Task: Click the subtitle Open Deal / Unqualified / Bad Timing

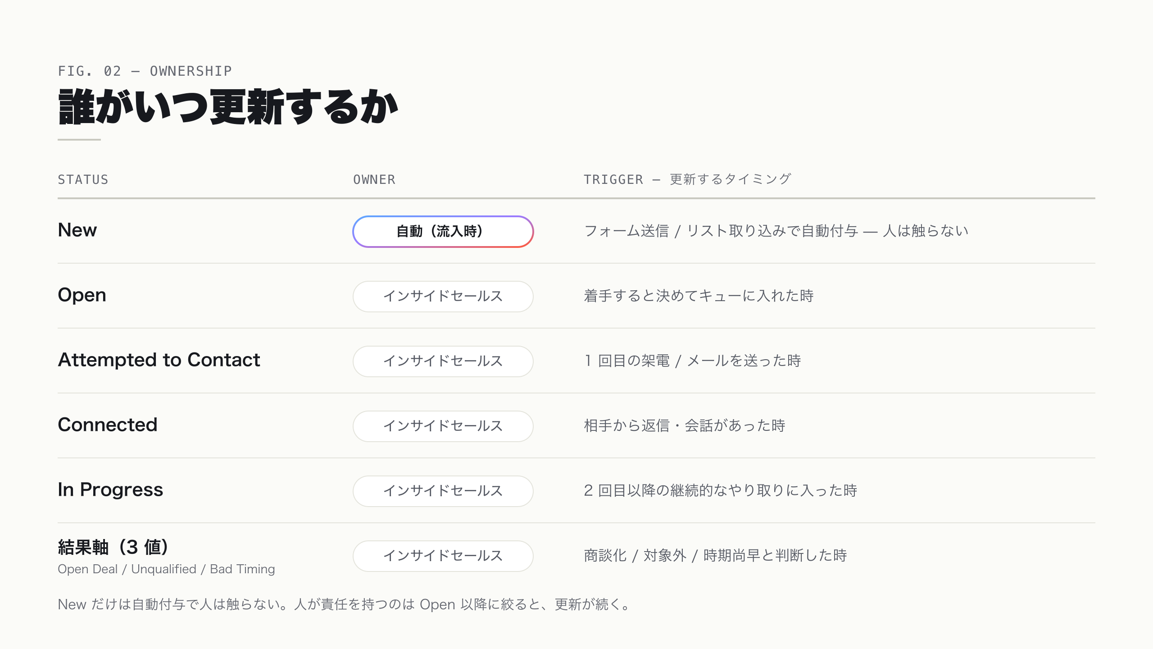Action: (x=166, y=569)
